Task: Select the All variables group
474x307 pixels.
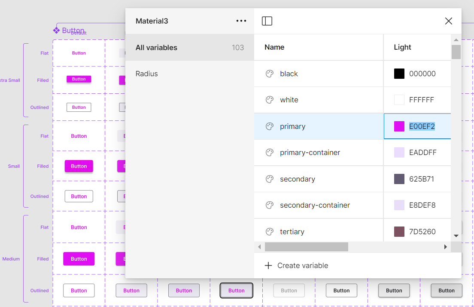Action: pyautogui.click(x=156, y=47)
